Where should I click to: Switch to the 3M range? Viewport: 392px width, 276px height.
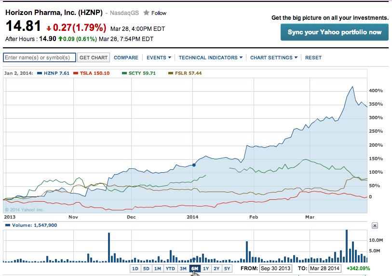(x=183, y=268)
